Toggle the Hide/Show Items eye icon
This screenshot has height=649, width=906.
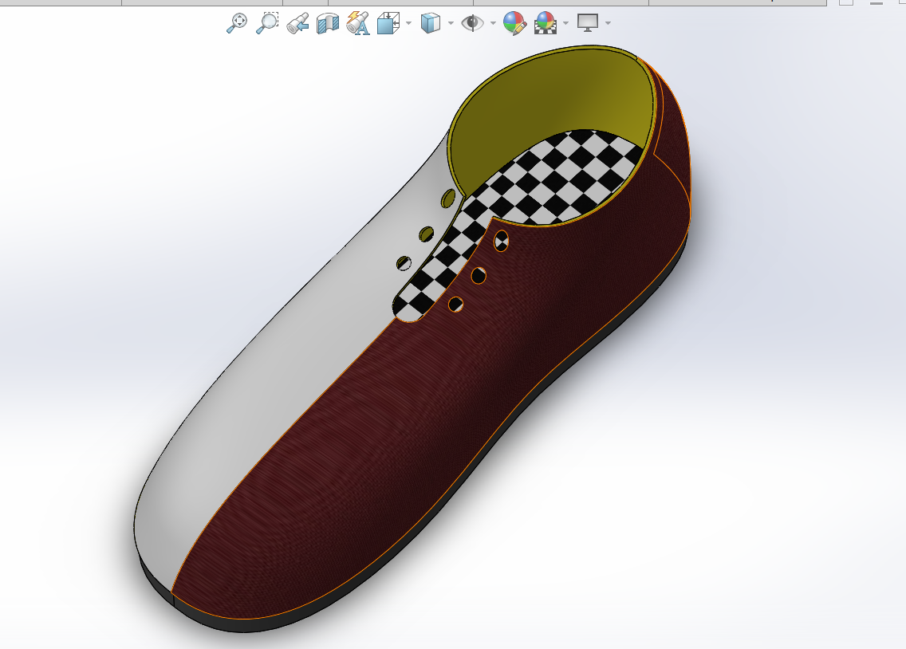pos(473,23)
